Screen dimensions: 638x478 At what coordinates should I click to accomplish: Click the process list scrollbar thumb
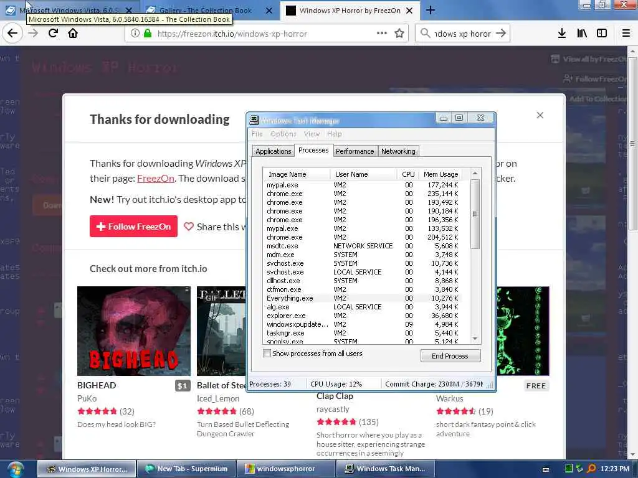[x=475, y=214]
